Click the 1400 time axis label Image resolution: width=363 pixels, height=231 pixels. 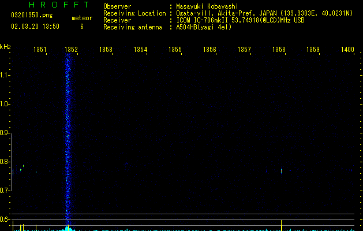pyautogui.click(x=347, y=50)
